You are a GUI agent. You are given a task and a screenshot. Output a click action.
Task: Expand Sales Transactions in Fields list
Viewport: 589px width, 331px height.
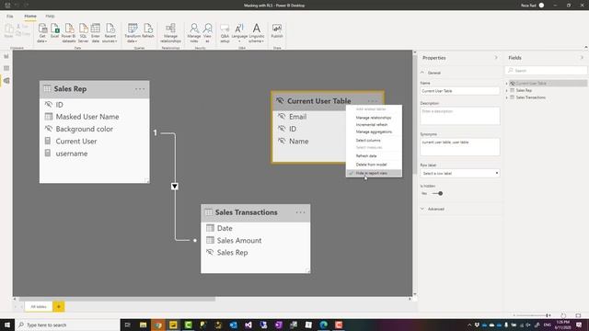tap(507, 97)
